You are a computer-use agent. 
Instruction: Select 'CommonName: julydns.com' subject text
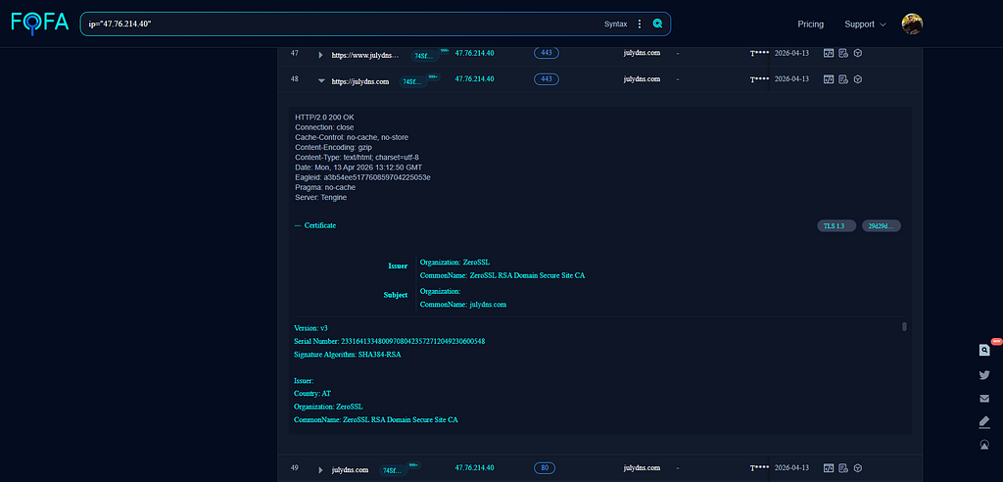[463, 305]
